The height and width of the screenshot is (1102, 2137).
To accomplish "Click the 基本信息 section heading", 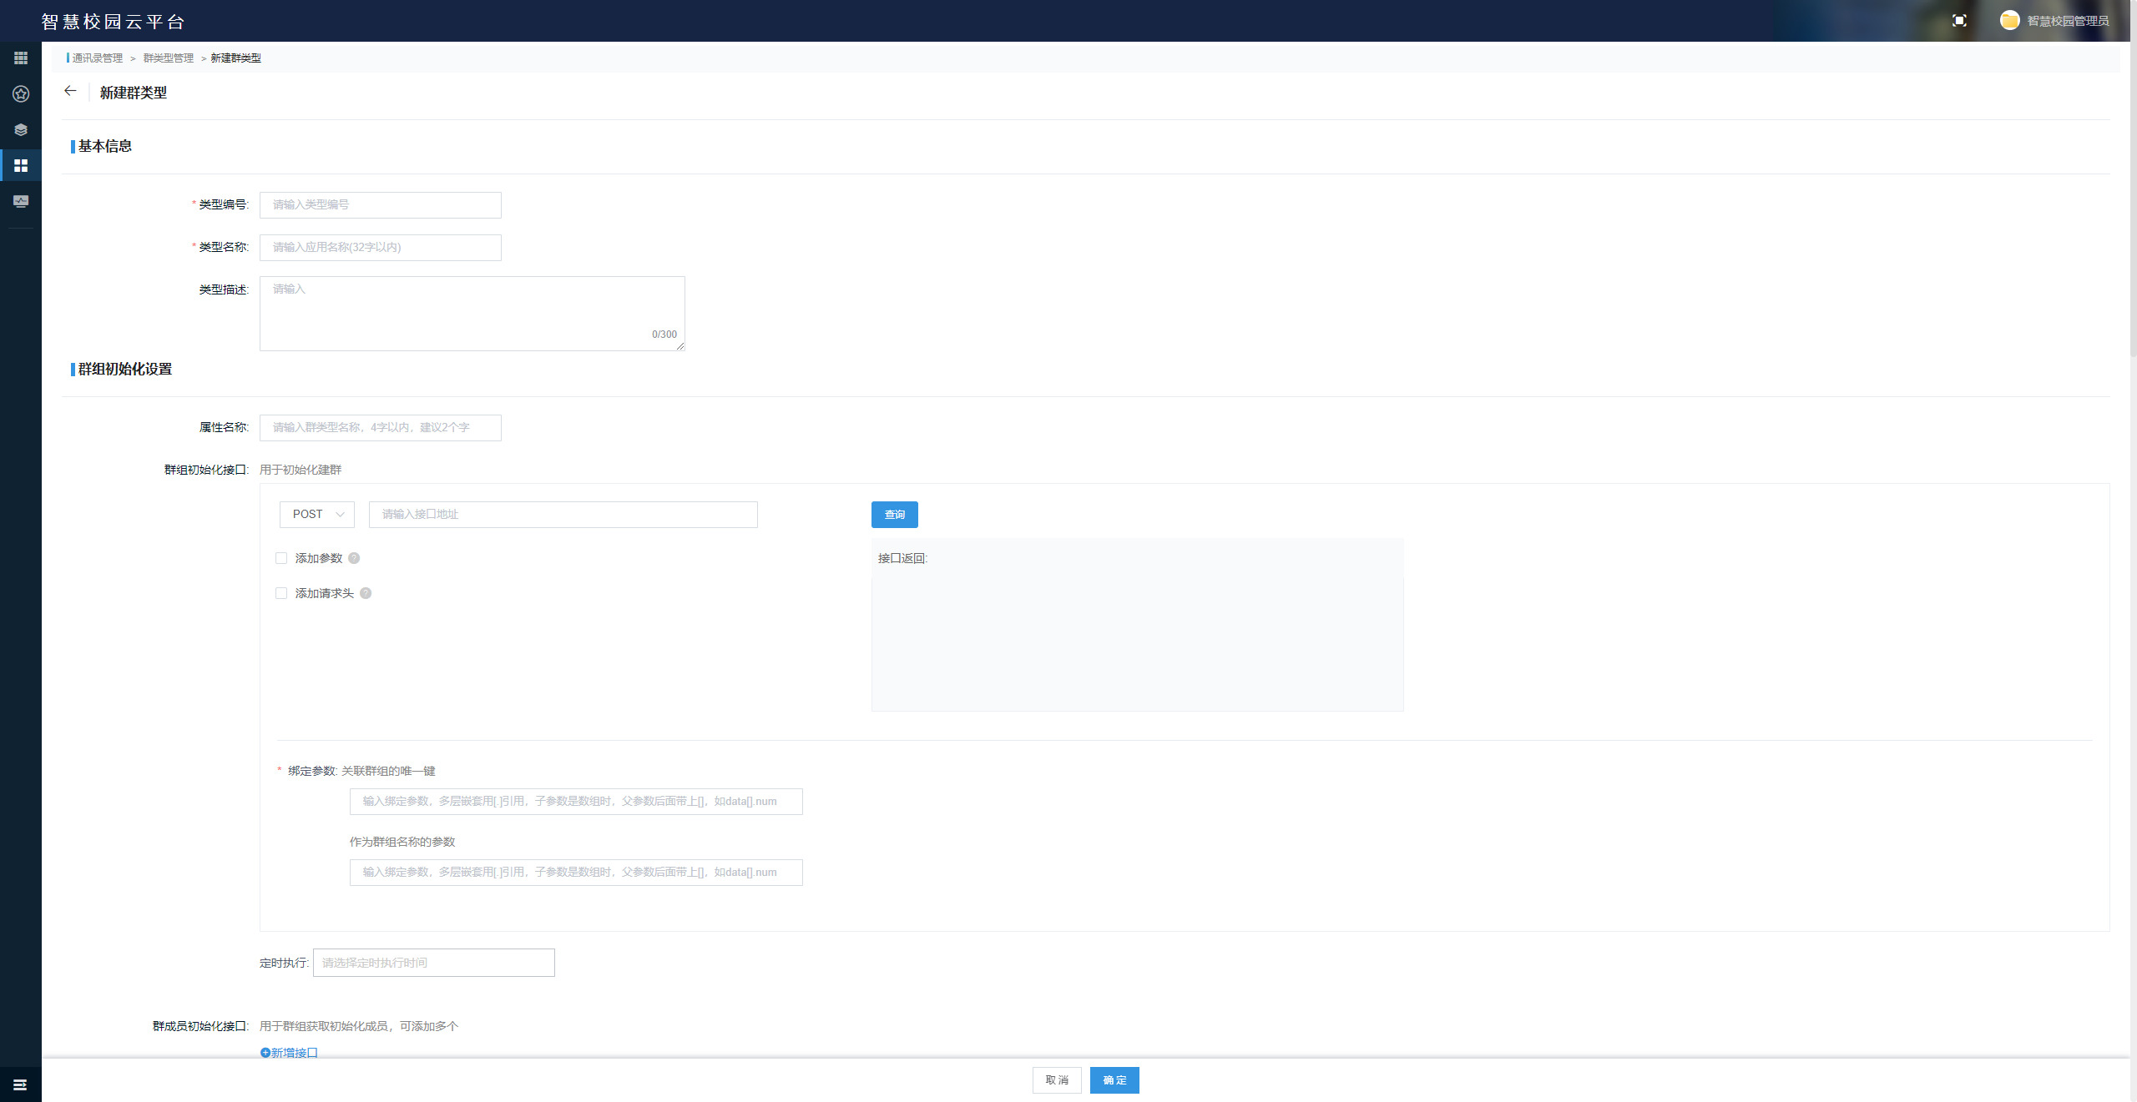I will 105,146.
